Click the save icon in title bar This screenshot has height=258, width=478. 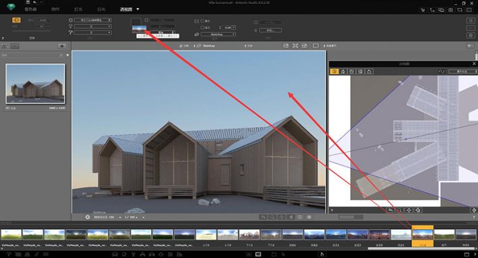28,3
